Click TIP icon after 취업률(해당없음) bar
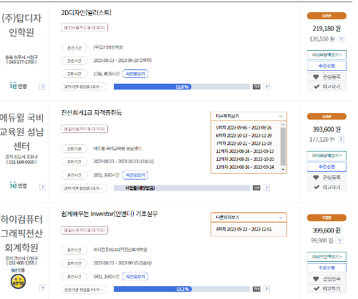 [x=256, y=188]
